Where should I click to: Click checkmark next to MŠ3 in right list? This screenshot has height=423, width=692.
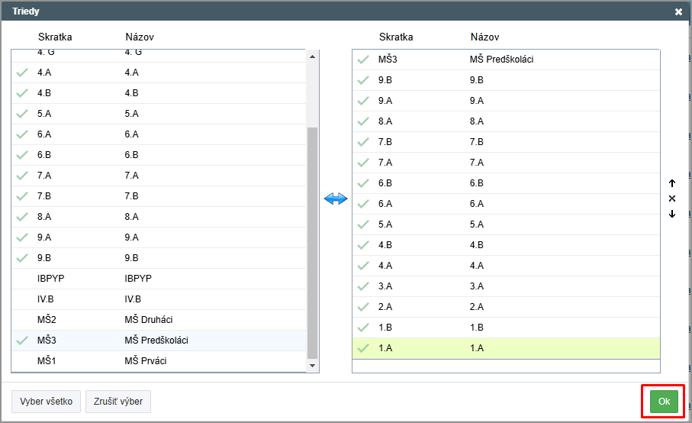(x=363, y=59)
